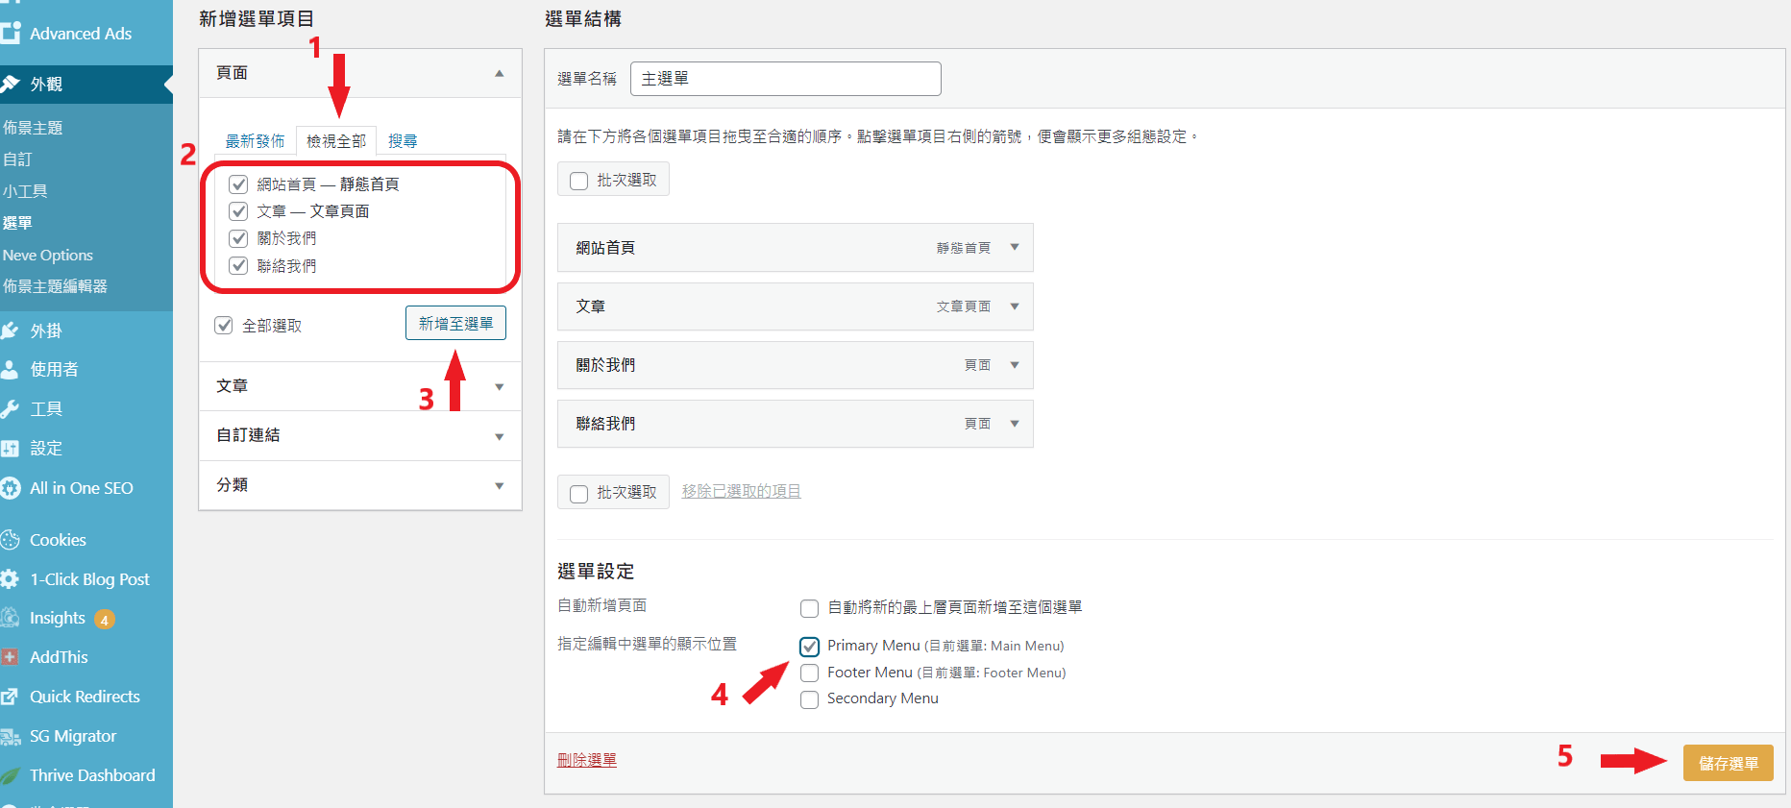The image size is (1791, 808).
Task: Click the 聯絡我們 menu item title
Action: (x=605, y=424)
